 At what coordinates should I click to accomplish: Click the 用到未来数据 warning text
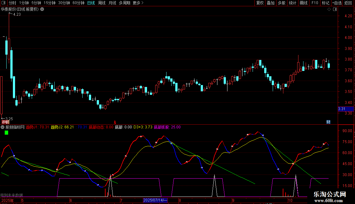[x=12, y=195]
